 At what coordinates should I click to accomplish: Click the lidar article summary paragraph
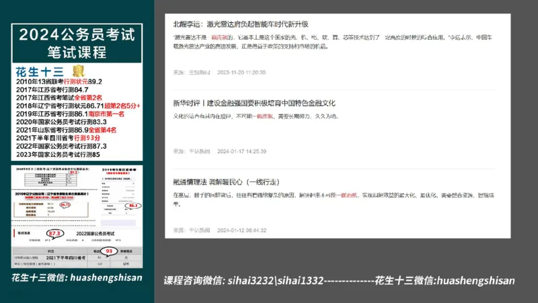pos(332,42)
